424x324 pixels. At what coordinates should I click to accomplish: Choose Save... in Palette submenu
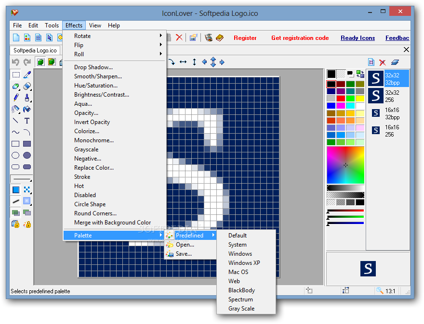click(184, 254)
